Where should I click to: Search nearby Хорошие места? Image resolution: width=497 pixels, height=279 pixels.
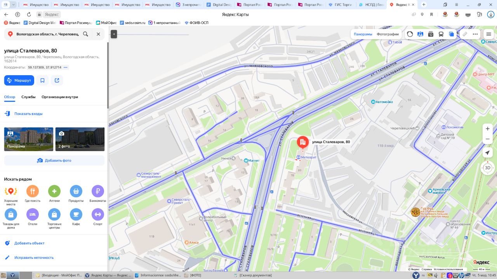tap(11, 195)
